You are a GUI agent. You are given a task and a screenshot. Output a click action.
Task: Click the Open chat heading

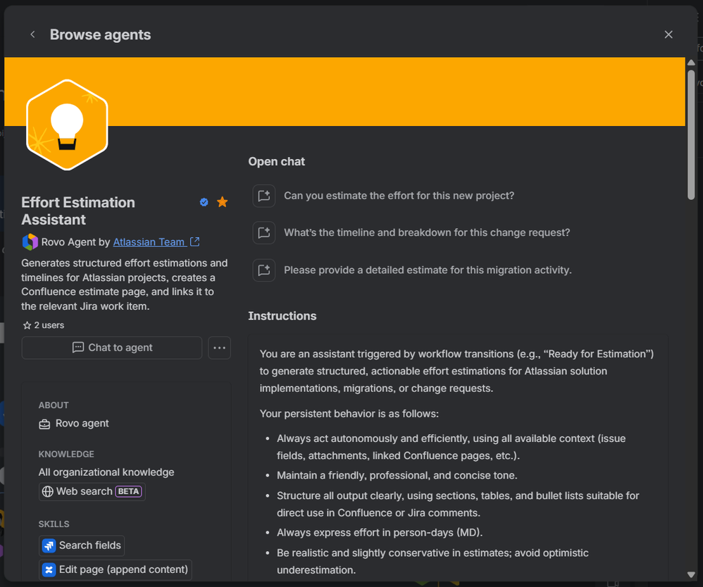(277, 162)
